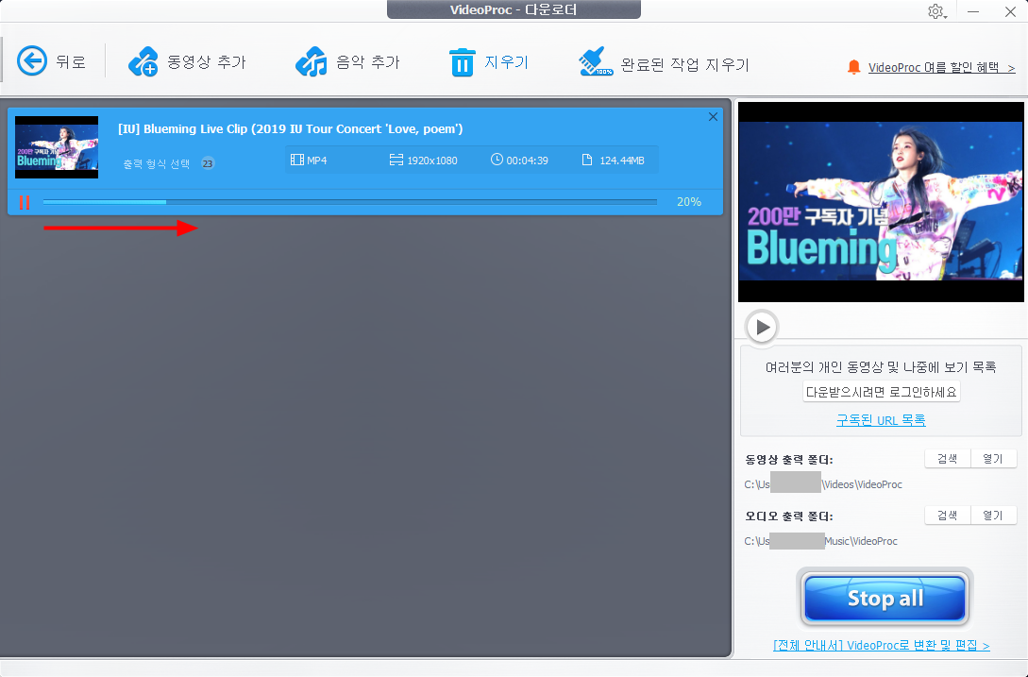
Task: Click the download progress bar
Action: (350, 202)
